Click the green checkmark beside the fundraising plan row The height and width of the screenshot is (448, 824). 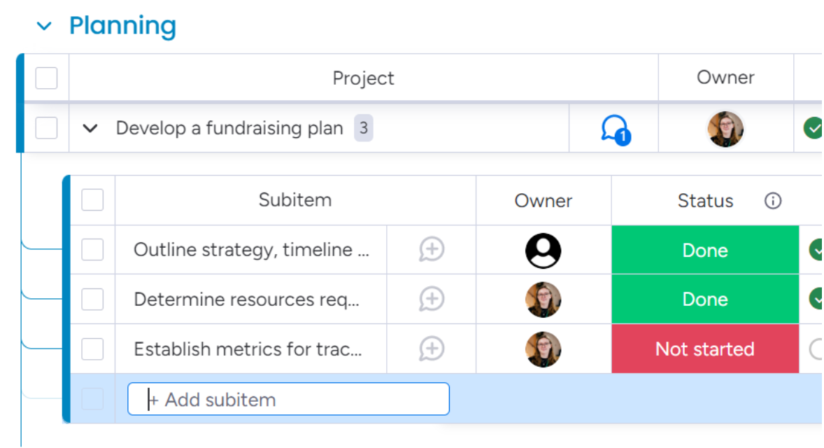(x=814, y=128)
